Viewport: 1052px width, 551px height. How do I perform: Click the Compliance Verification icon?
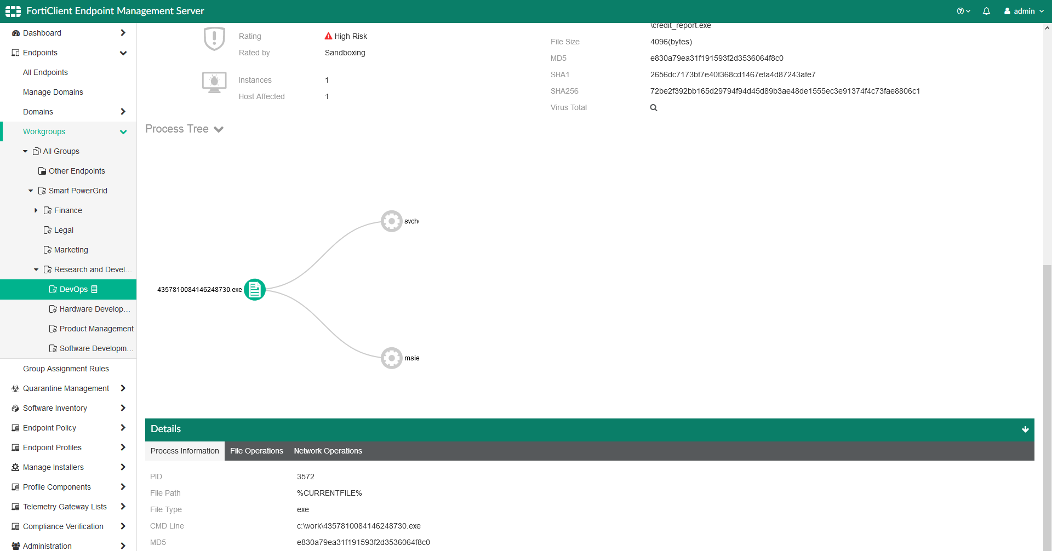click(x=15, y=526)
